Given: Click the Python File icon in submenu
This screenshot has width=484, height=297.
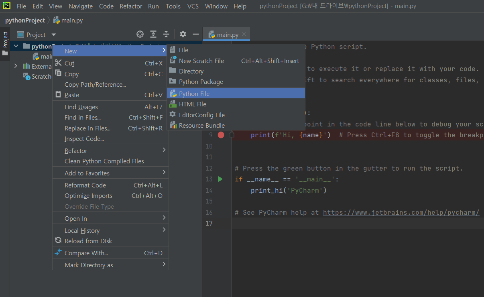Looking at the screenshot, I should point(173,94).
